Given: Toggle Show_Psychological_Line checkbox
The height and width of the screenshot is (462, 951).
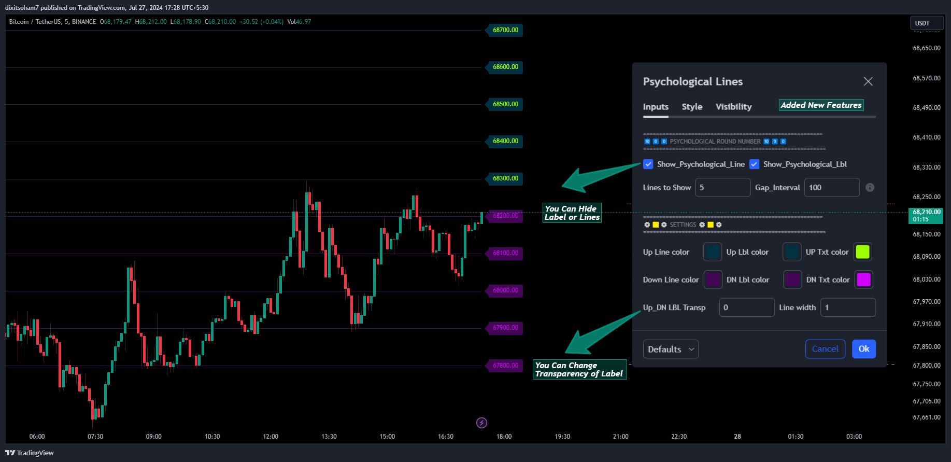Looking at the screenshot, I should (648, 164).
